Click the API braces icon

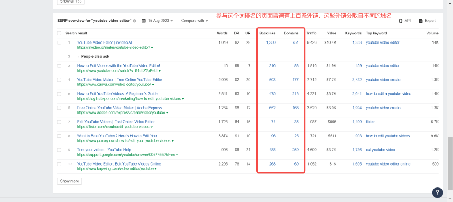401,21
